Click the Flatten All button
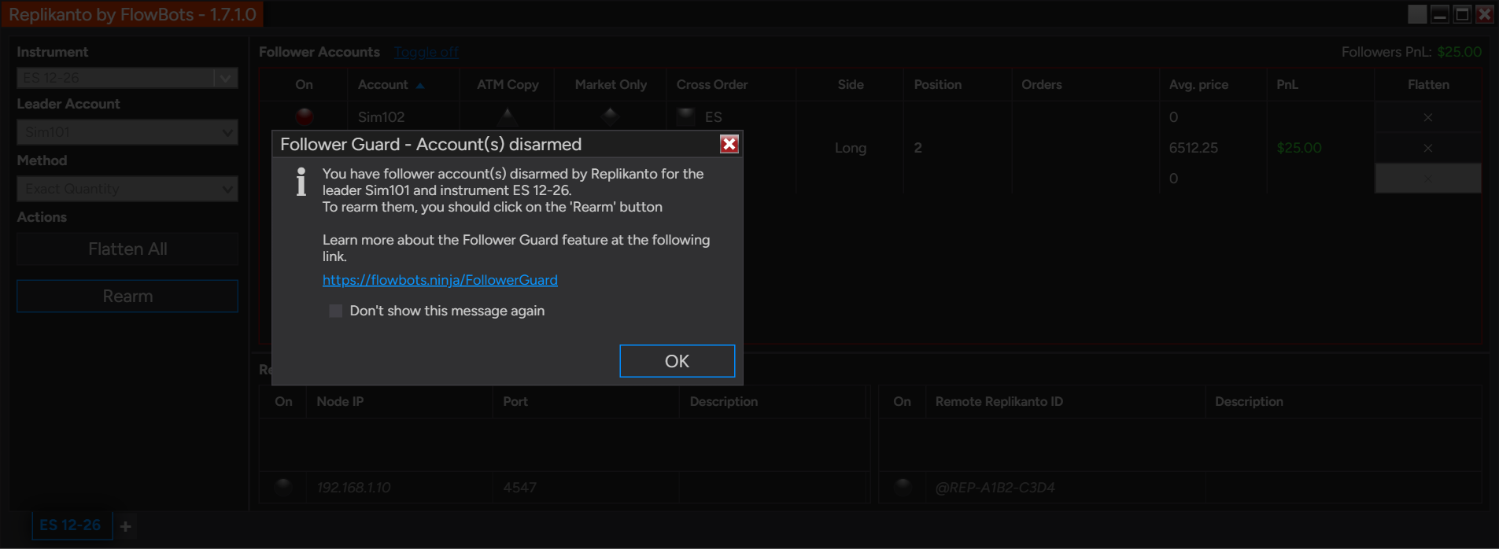1499x549 pixels. coord(127,249)
